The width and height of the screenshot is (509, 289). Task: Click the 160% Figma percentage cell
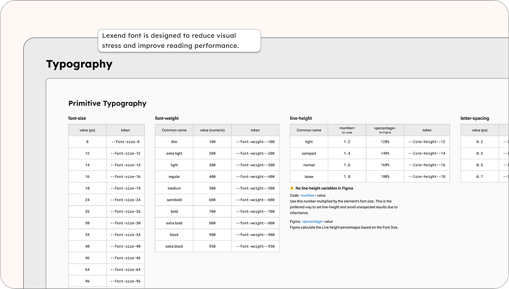pyautogui.click(x=385, y=165)
